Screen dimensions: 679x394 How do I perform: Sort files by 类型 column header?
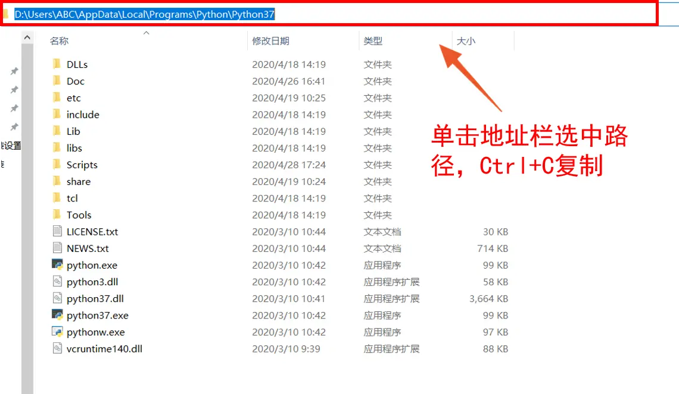373,41
